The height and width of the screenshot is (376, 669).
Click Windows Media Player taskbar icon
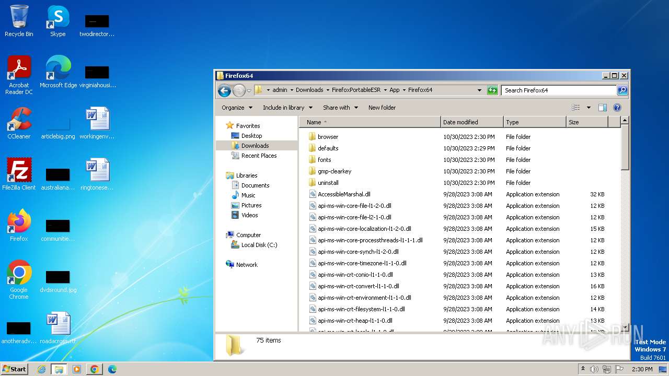[77, 369]
